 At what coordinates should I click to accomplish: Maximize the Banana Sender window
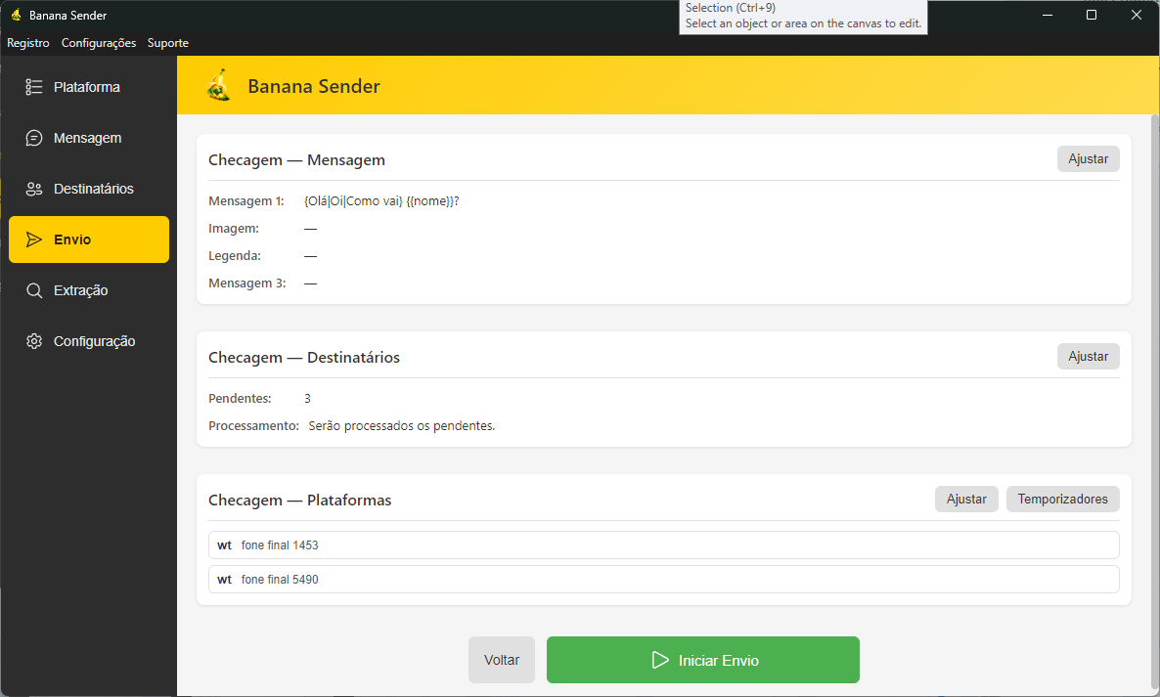[x=1092, y=15]
